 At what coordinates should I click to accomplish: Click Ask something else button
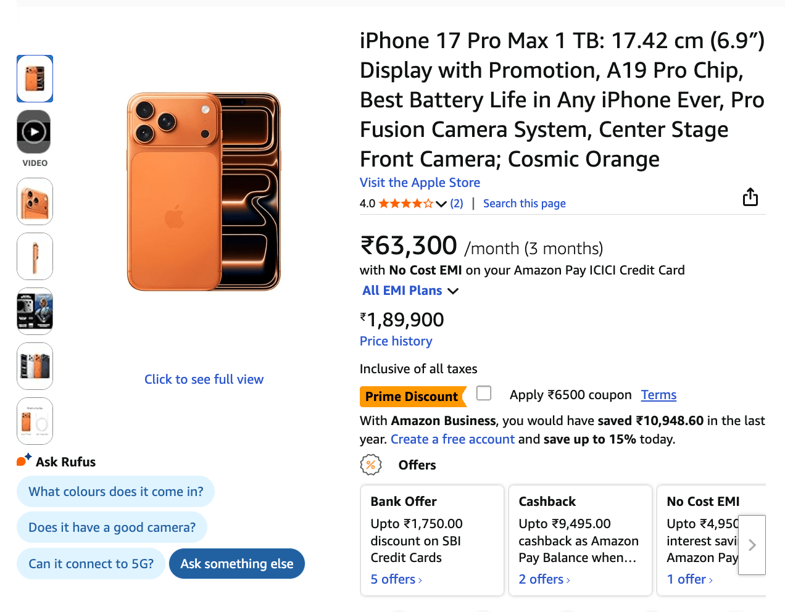click(x=237, y=564)
